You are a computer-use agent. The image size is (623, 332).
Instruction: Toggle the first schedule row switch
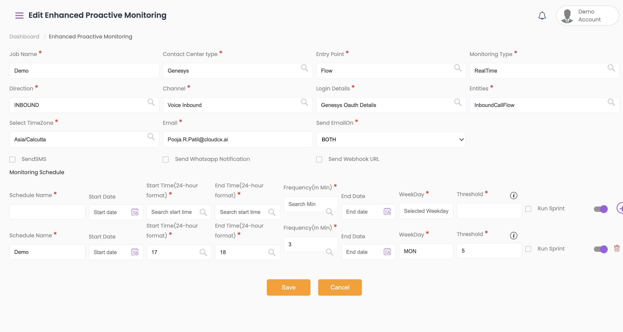coord(601,209)
